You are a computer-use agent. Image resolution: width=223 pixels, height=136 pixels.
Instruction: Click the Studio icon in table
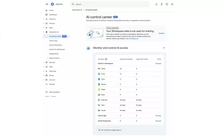tap(99, 110)
